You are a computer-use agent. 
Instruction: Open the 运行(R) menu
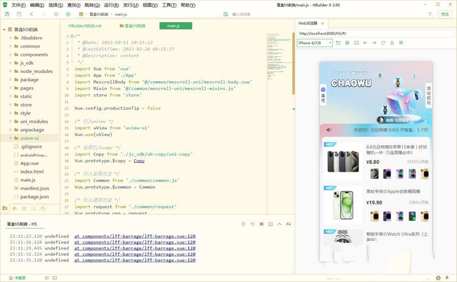point(111,5)
